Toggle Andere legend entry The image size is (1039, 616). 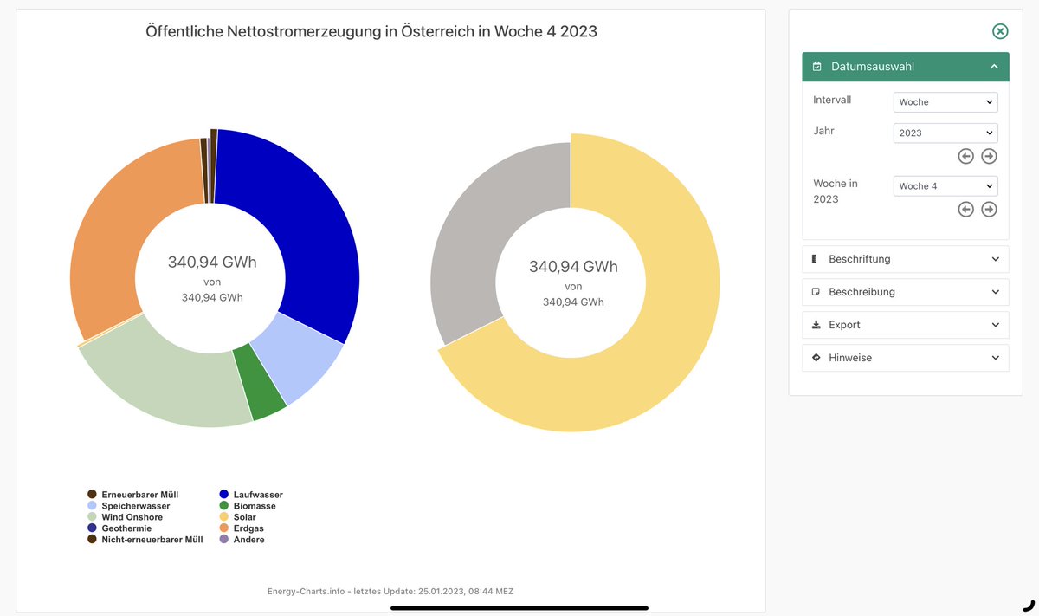(242, 540)
